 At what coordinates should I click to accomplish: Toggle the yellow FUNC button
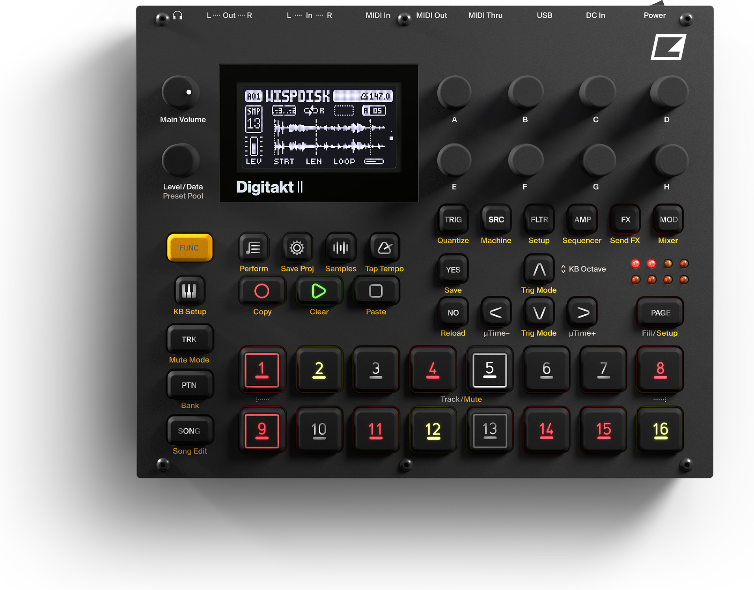190,248
